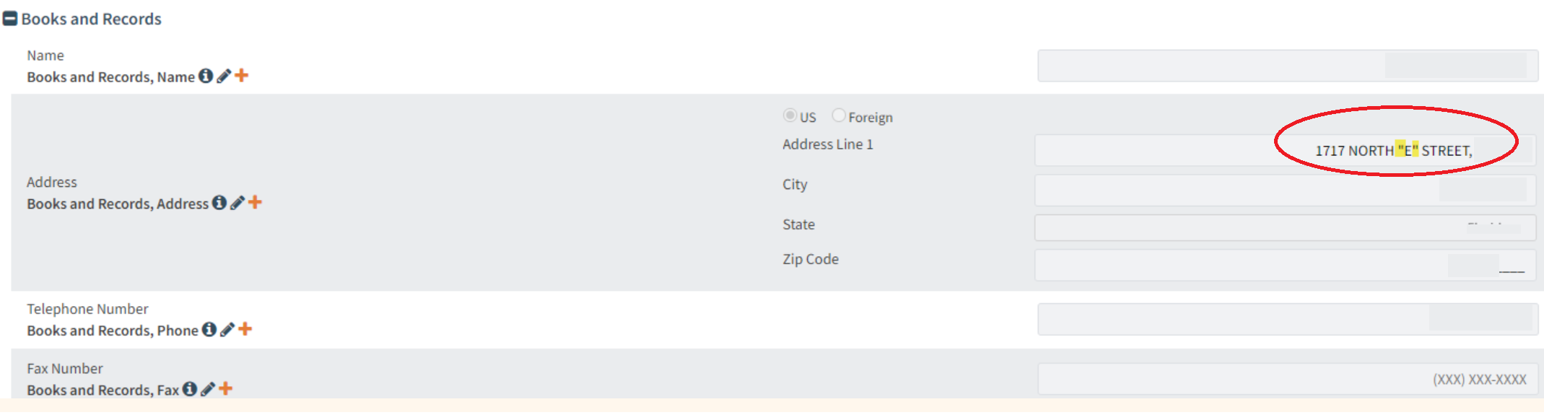The width and height of the screenshot is (1544, 415).
Task: Focus the City input field
Action: pos(1285,190)
